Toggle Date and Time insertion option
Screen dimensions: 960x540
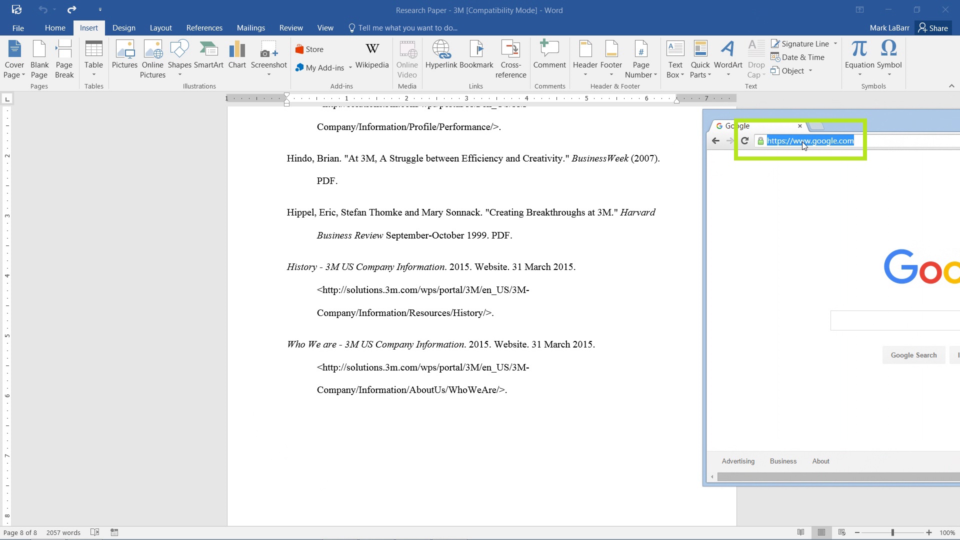tap(800, 57)
